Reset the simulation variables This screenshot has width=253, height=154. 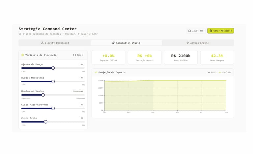pyautogui.click(x=78, y=55)
